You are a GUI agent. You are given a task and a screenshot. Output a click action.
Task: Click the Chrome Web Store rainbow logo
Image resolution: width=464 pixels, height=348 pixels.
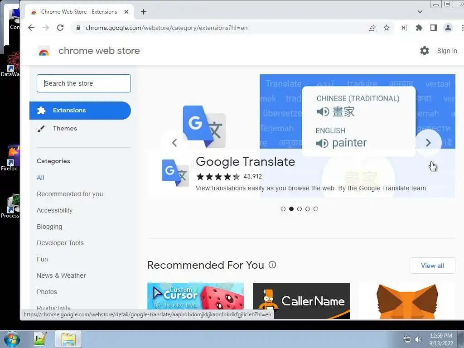(x=44, y=52)
